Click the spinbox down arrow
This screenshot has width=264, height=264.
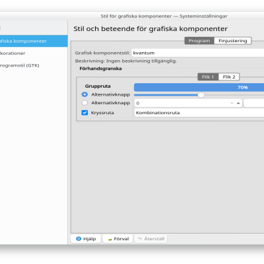(232, 103)
